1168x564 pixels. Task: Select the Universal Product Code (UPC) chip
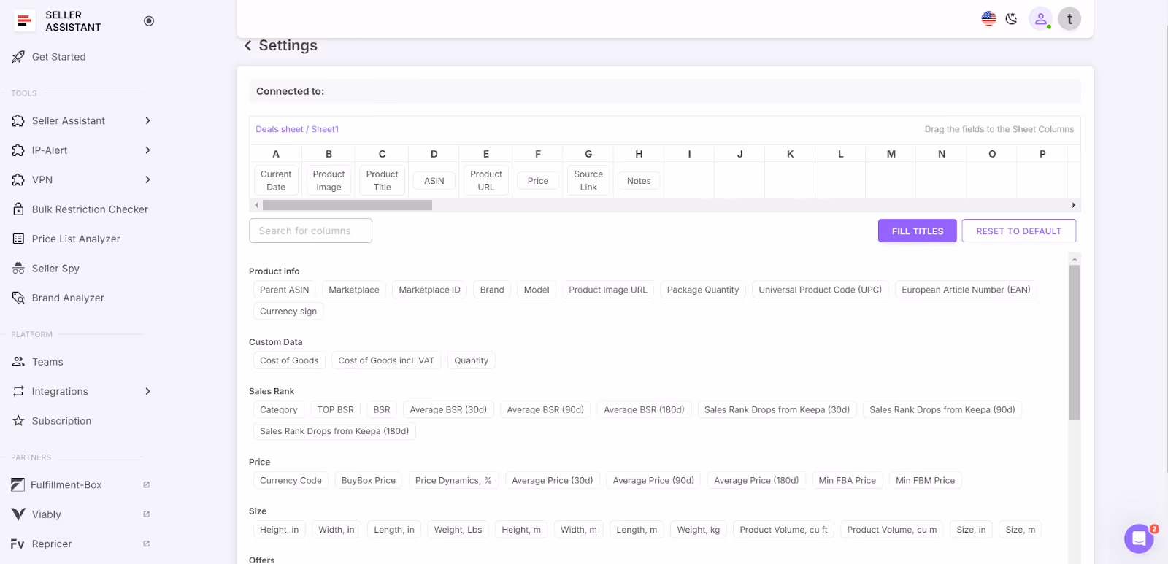pos(820,290)
